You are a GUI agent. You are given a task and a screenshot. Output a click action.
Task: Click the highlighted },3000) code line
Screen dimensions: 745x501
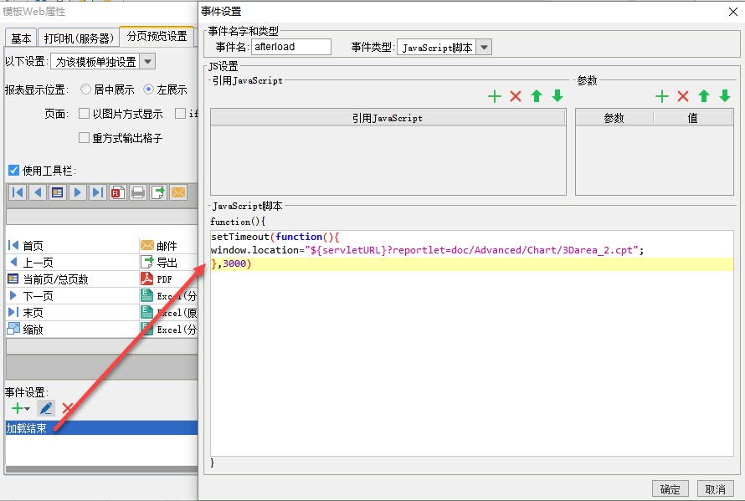[x=472, y=263]
